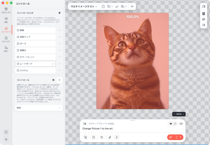Open the PEFT sidebar tab
The image size is (210, 145).
[x=6, y=49]
